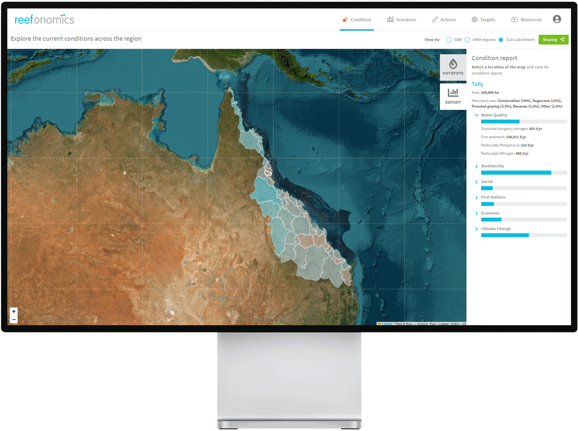
Task: Expand the Climate Change section
Action: pos(477,229)
